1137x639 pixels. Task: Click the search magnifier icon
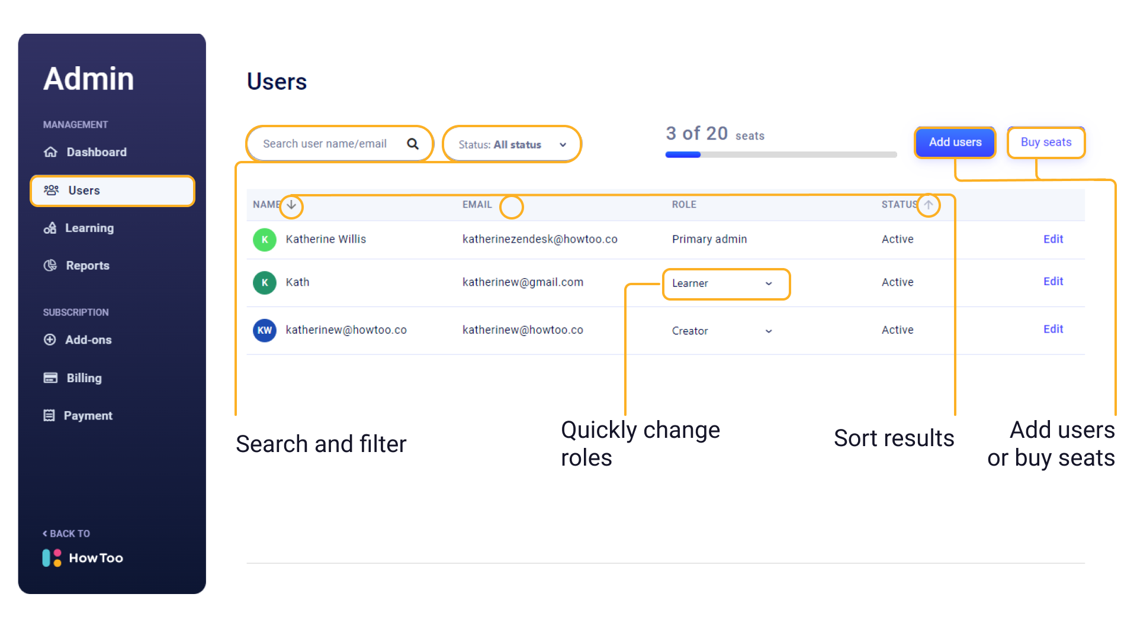[413, 144]
